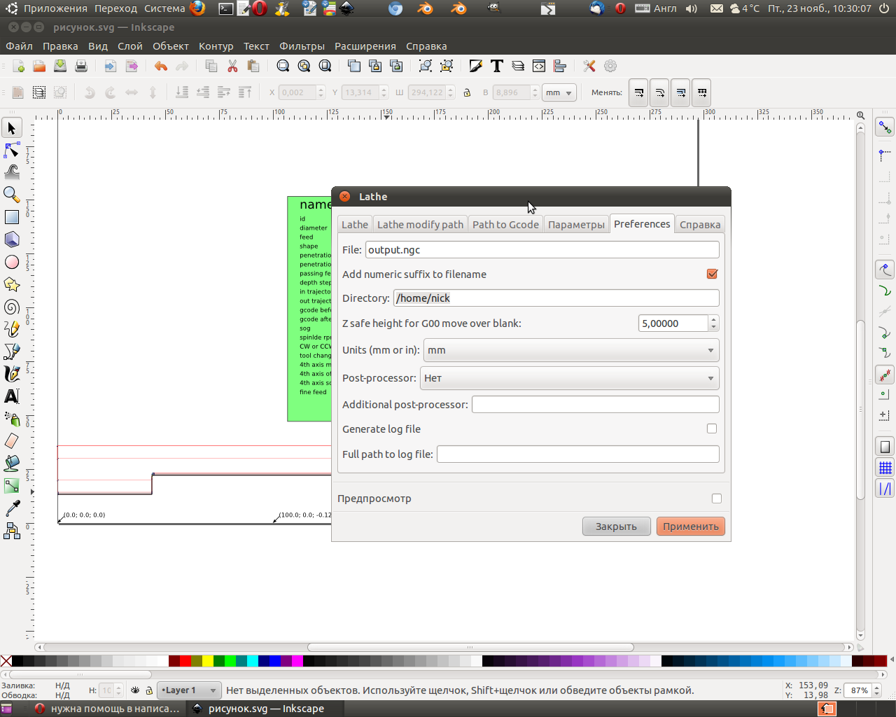The height and width of the screenshot is (717, 896).
Task: Open the Post-processor dropdown
Action: 570,378
